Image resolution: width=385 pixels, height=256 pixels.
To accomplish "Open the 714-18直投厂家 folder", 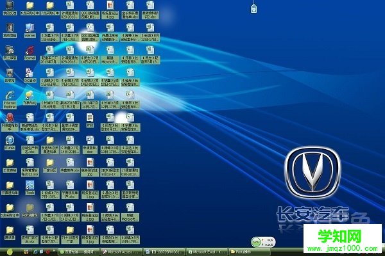I will [x=70, y=234].
